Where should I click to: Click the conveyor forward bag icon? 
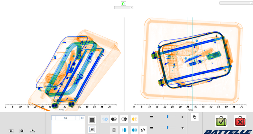point(33,130)
